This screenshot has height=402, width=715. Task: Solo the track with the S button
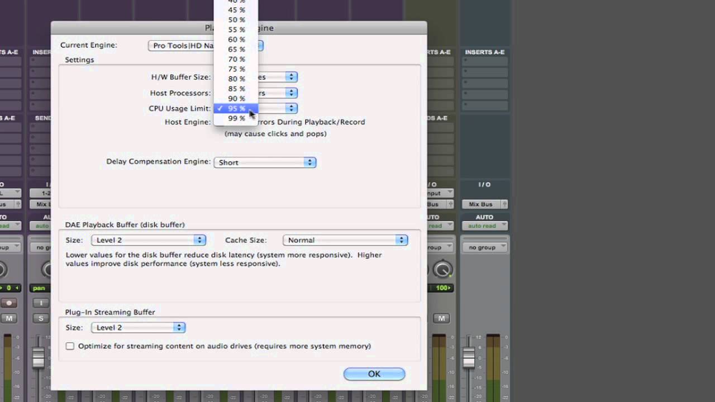tap(41, 318)
